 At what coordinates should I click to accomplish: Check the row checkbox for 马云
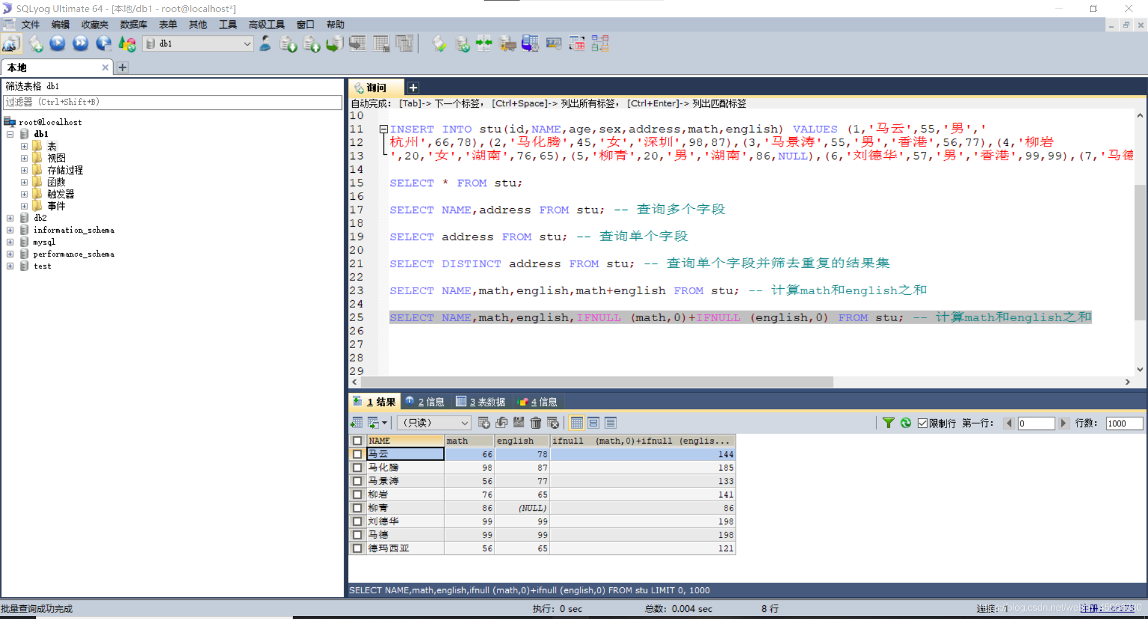(357, 454)
